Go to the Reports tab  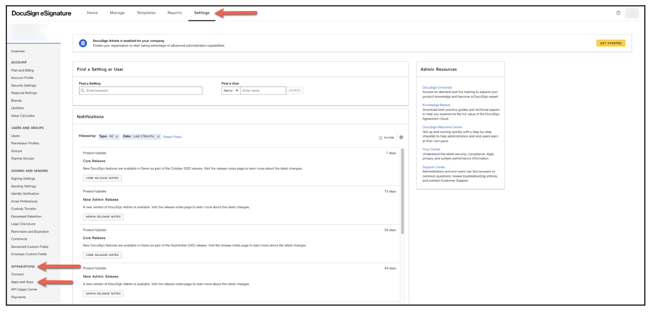click(175, 13)
